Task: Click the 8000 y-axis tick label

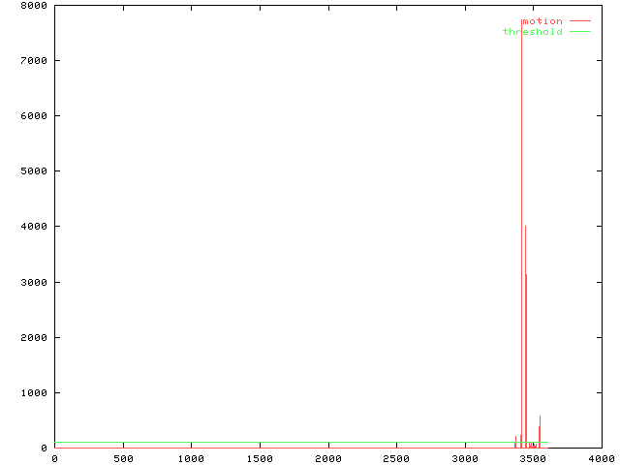Action: (x=35, y=6)
